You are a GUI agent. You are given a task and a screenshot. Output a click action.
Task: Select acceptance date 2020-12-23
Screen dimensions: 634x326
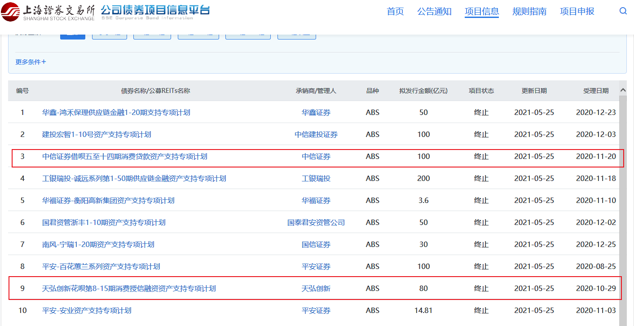tap(596, 112)
